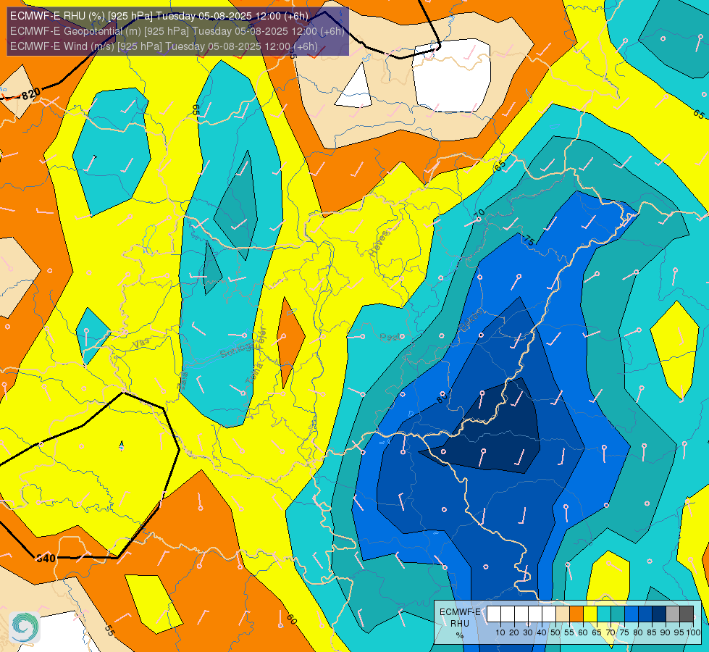Viewport: 709px width, 652px height.
Task: Click the orange 55-60 legend swatch
Action: 576,614
